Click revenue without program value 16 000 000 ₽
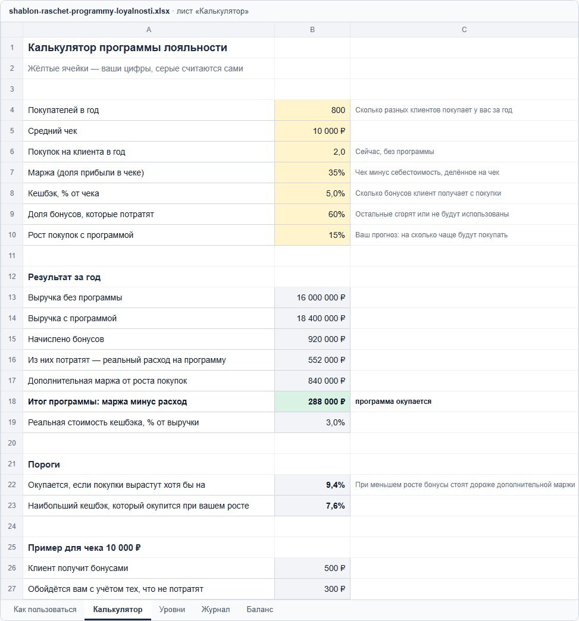This screenshot has height=621, width=579. point(312,297)
